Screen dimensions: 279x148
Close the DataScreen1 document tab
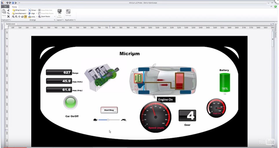[273, 24]
